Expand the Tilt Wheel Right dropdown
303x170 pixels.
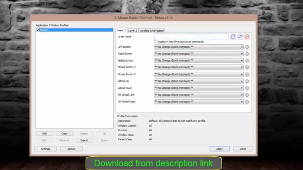(x=199, y=102)
